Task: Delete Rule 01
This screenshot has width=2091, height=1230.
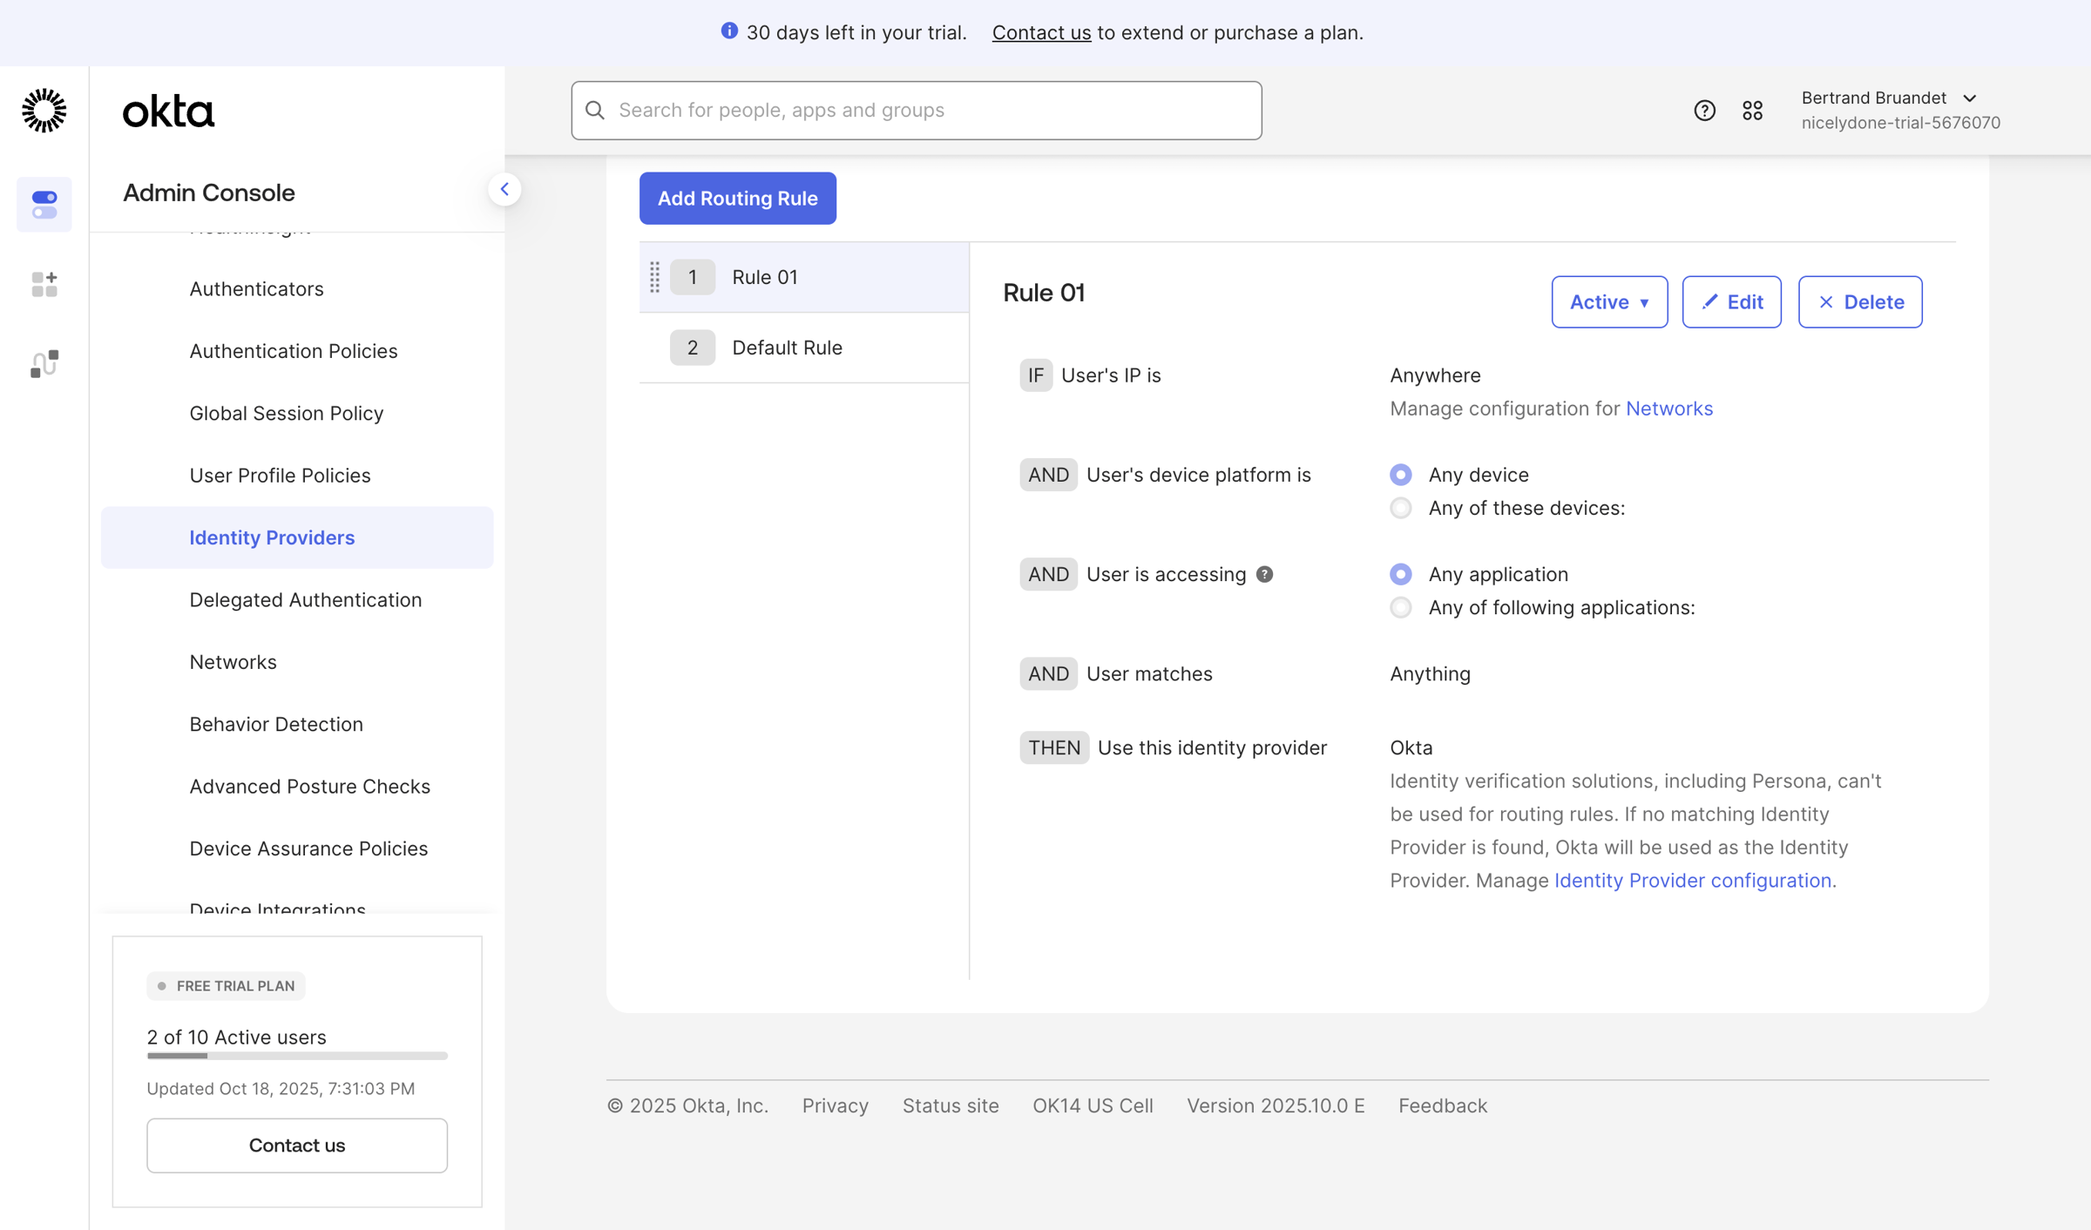Action: [1860, 301]
